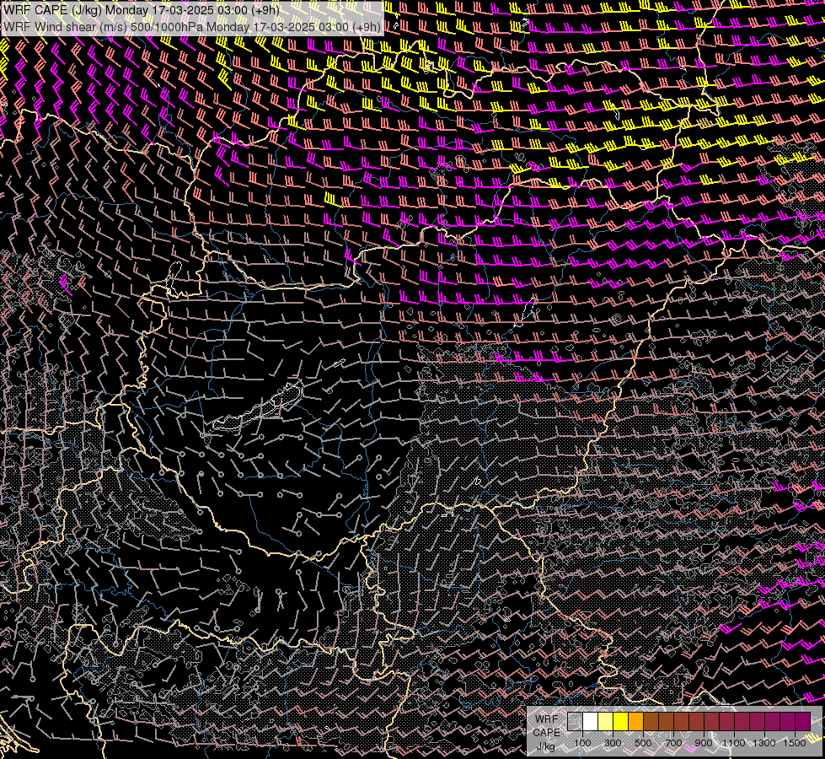Select the rightmost purple CAPE legend swatch
The width and height of the screenshot is (825, 759).
[802, 721]
